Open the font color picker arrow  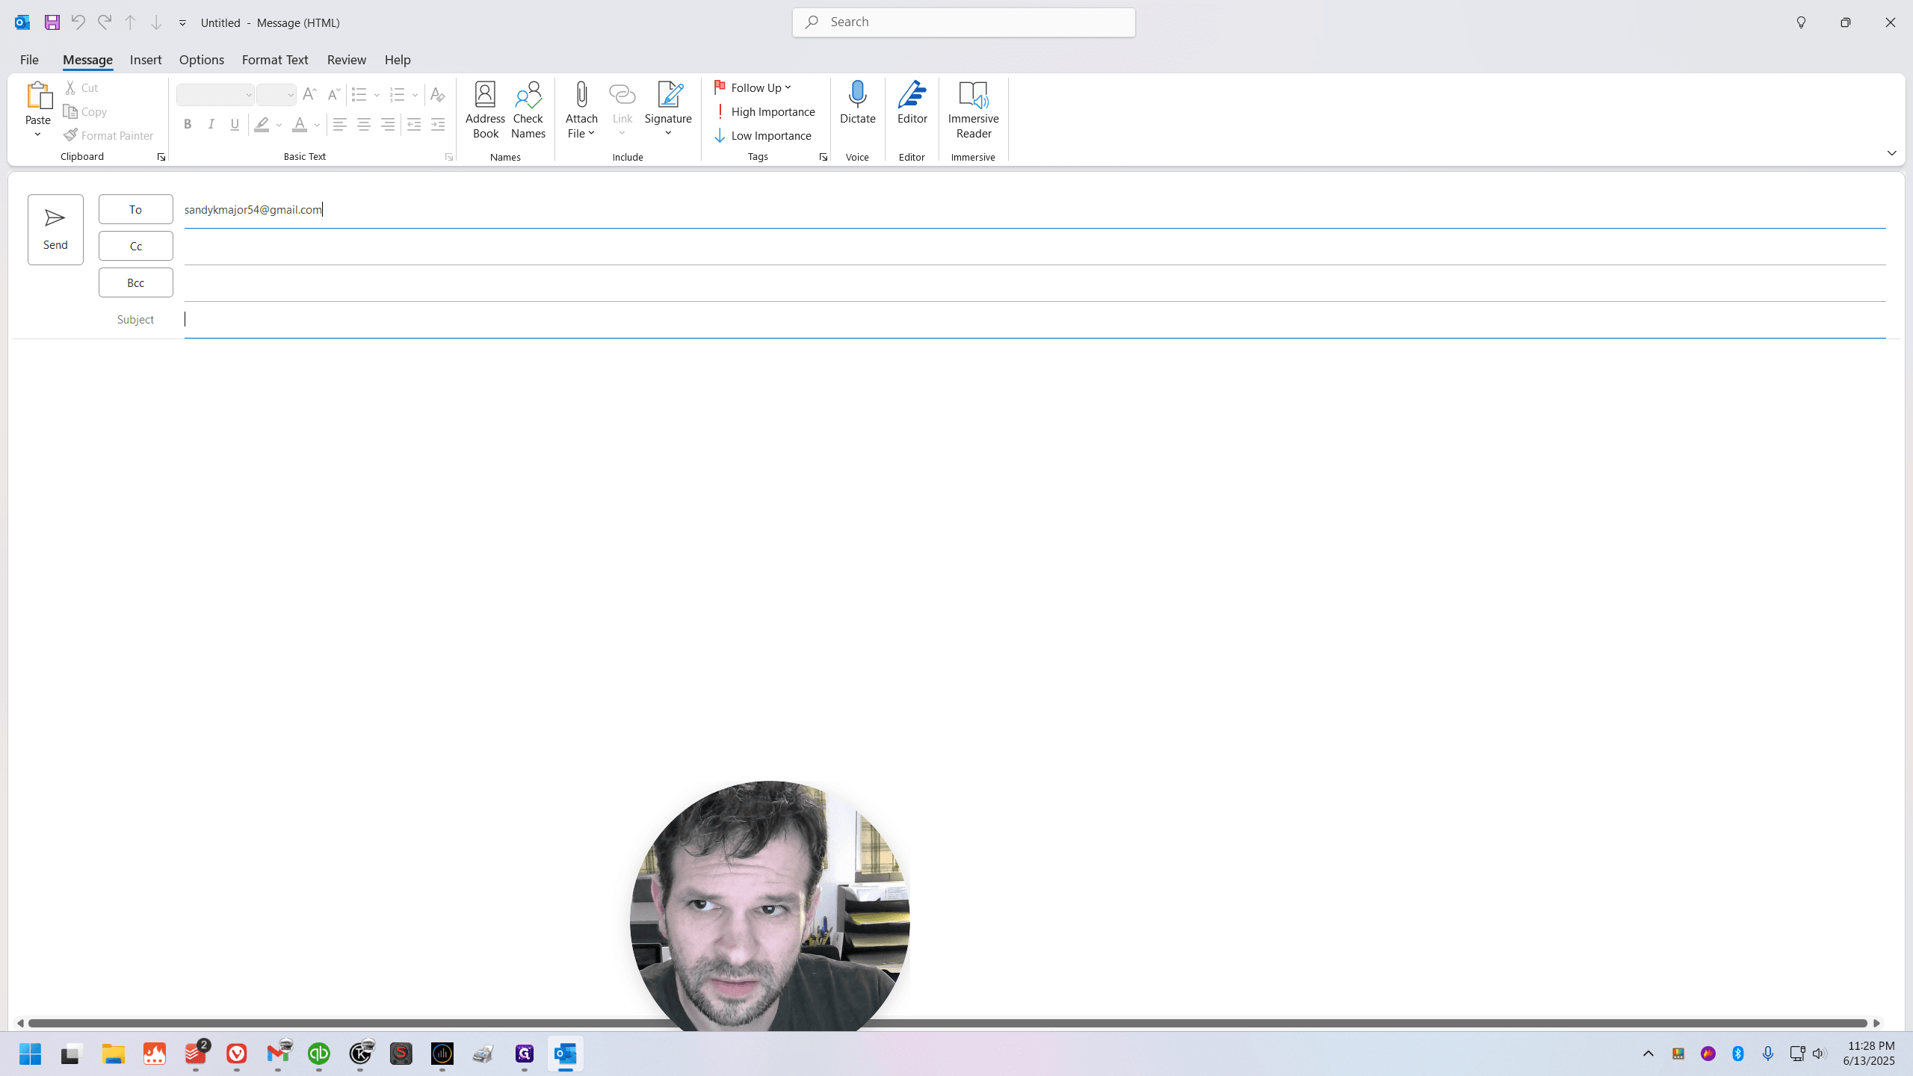317,125
